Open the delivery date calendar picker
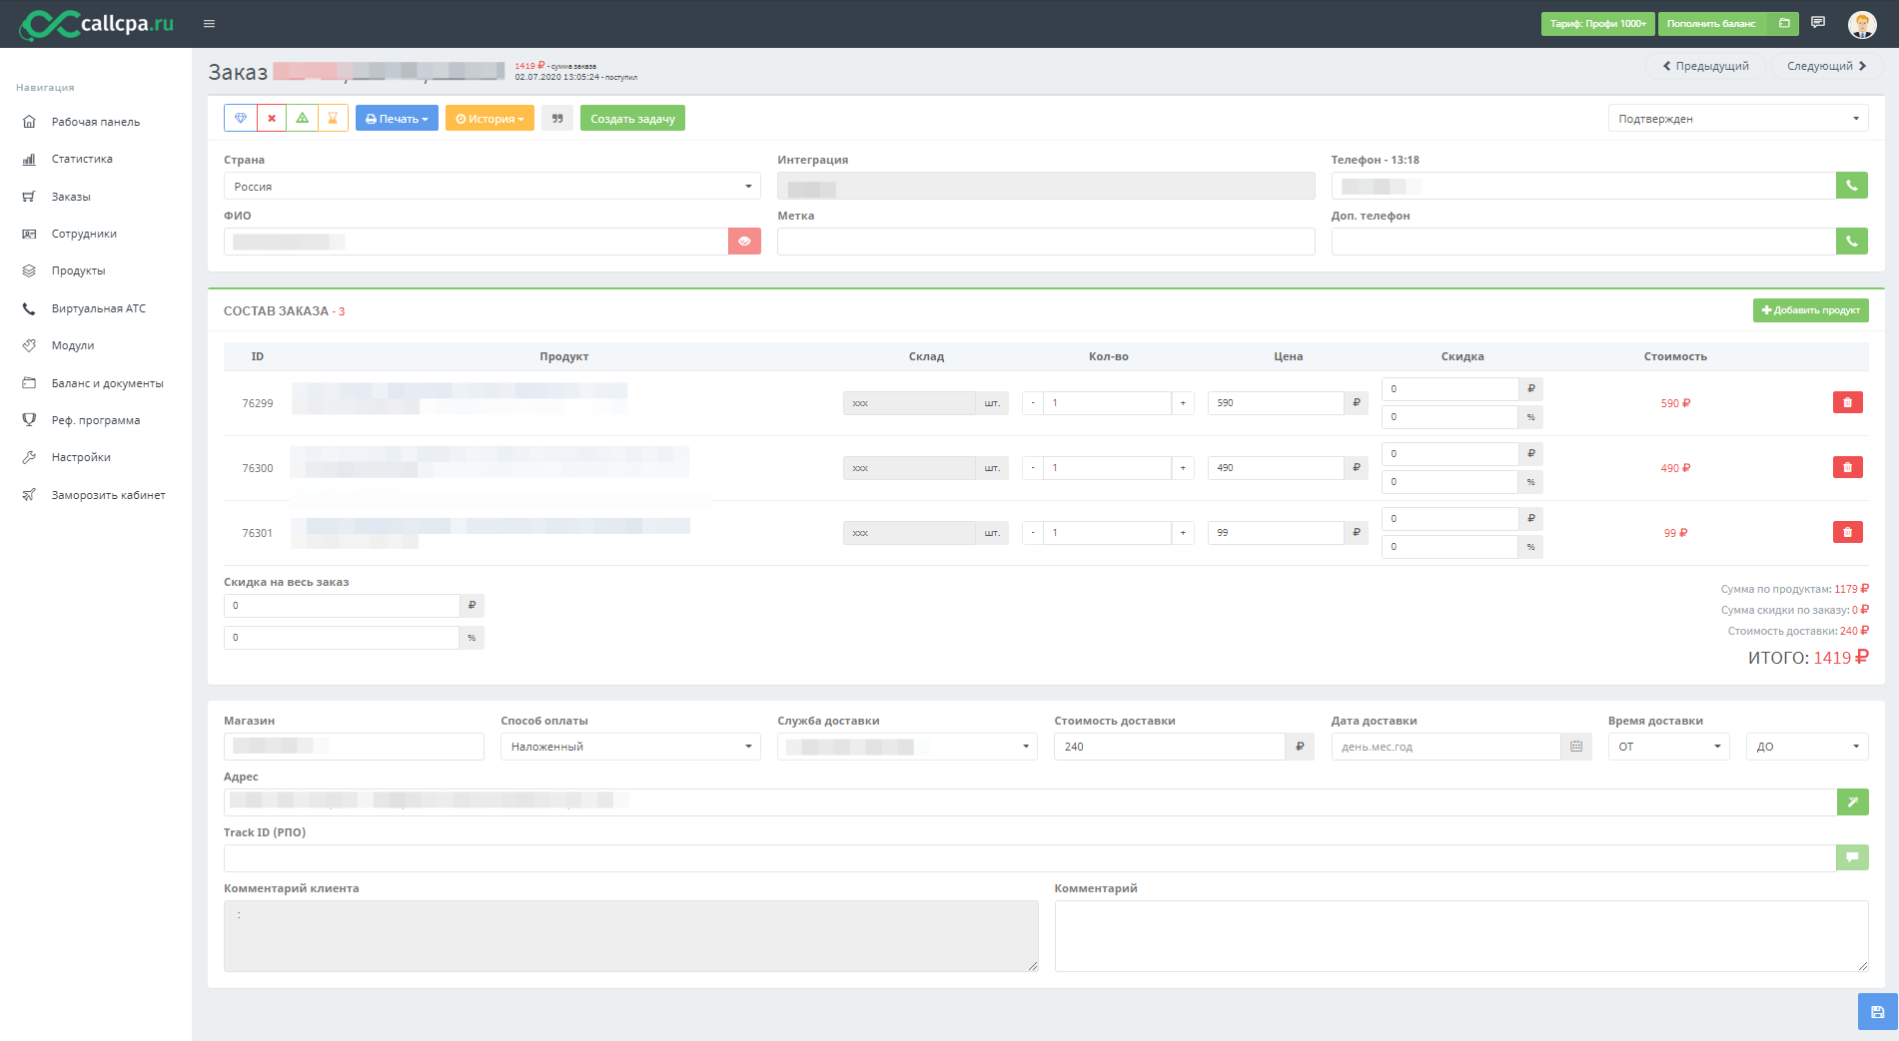Viewport: 1899px width, 1041px height. (x=1576, y=747)
